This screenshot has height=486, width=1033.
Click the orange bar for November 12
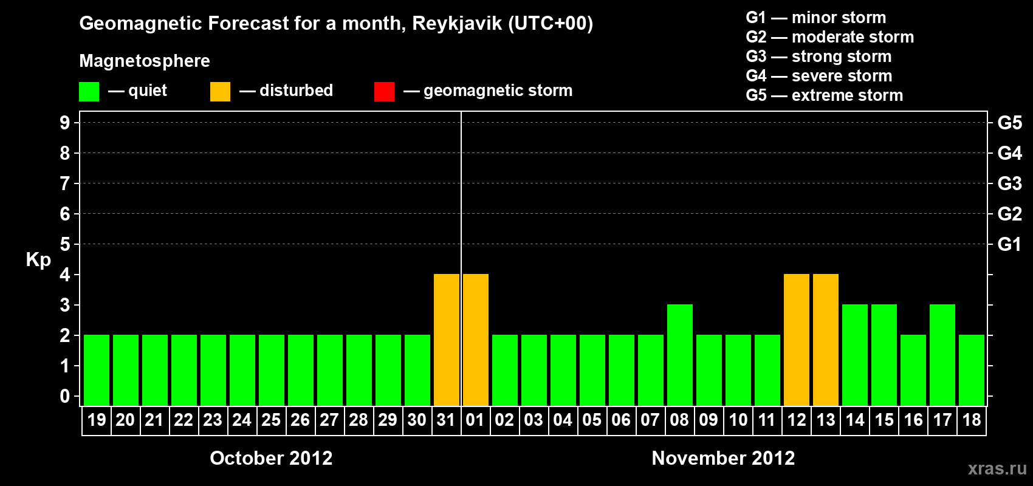pyautogui.click(x=797, y=340)
